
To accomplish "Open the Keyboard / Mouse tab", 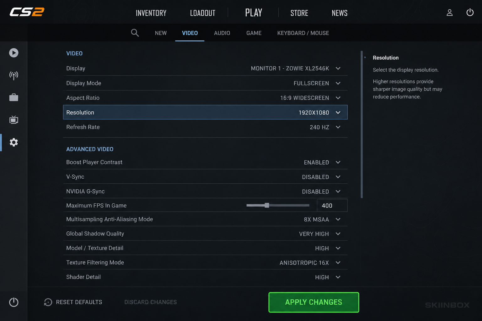I will coord(303,33).
